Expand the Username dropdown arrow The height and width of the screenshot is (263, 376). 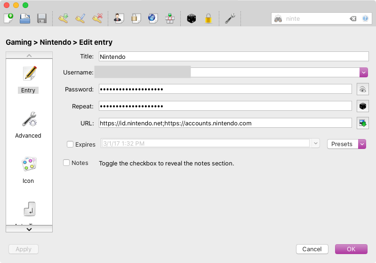(364, 72)
